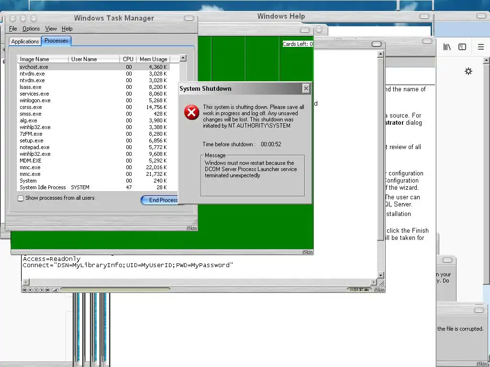Click the Connect="DSN=MyLibraryInfo line

tap(128, 265)
